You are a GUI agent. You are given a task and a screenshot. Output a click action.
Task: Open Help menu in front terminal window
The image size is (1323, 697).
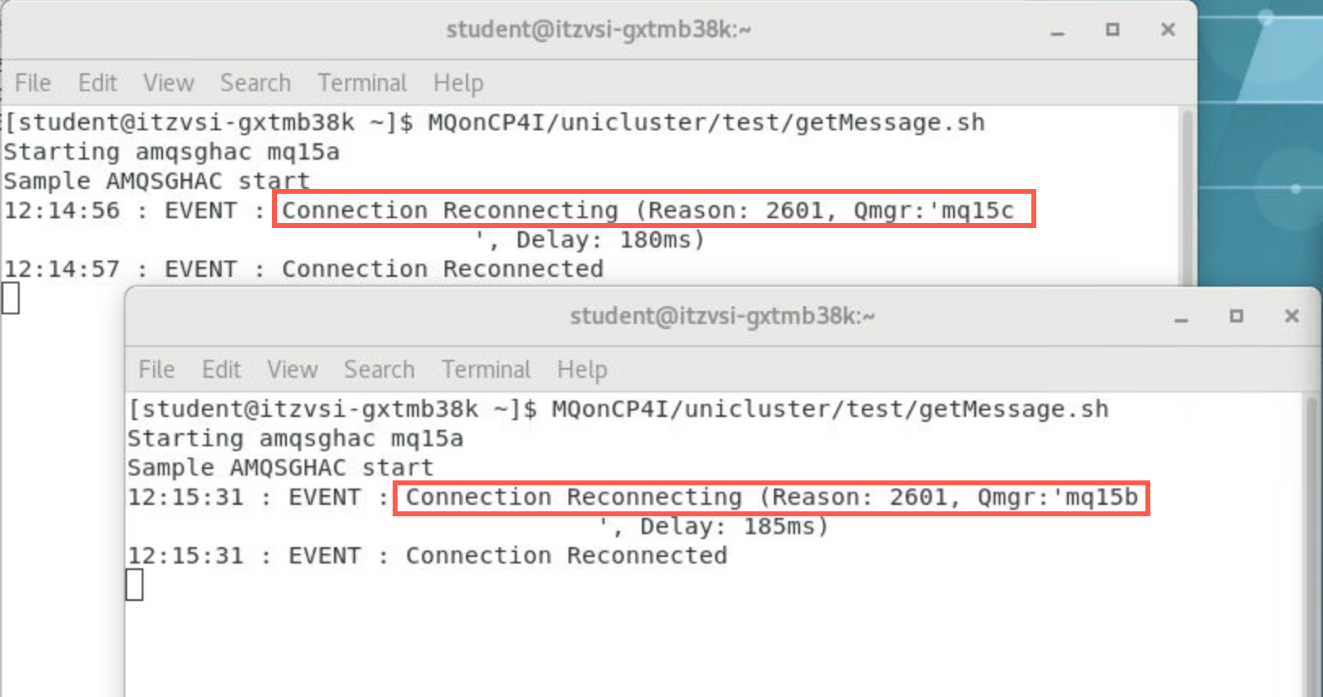point(582,370)
